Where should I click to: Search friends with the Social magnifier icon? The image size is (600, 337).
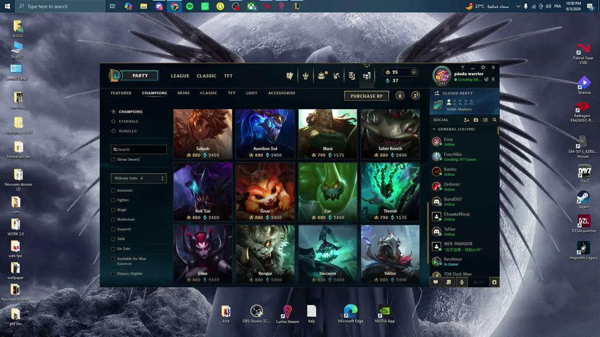pyautogui.click(x=495, y=120)
